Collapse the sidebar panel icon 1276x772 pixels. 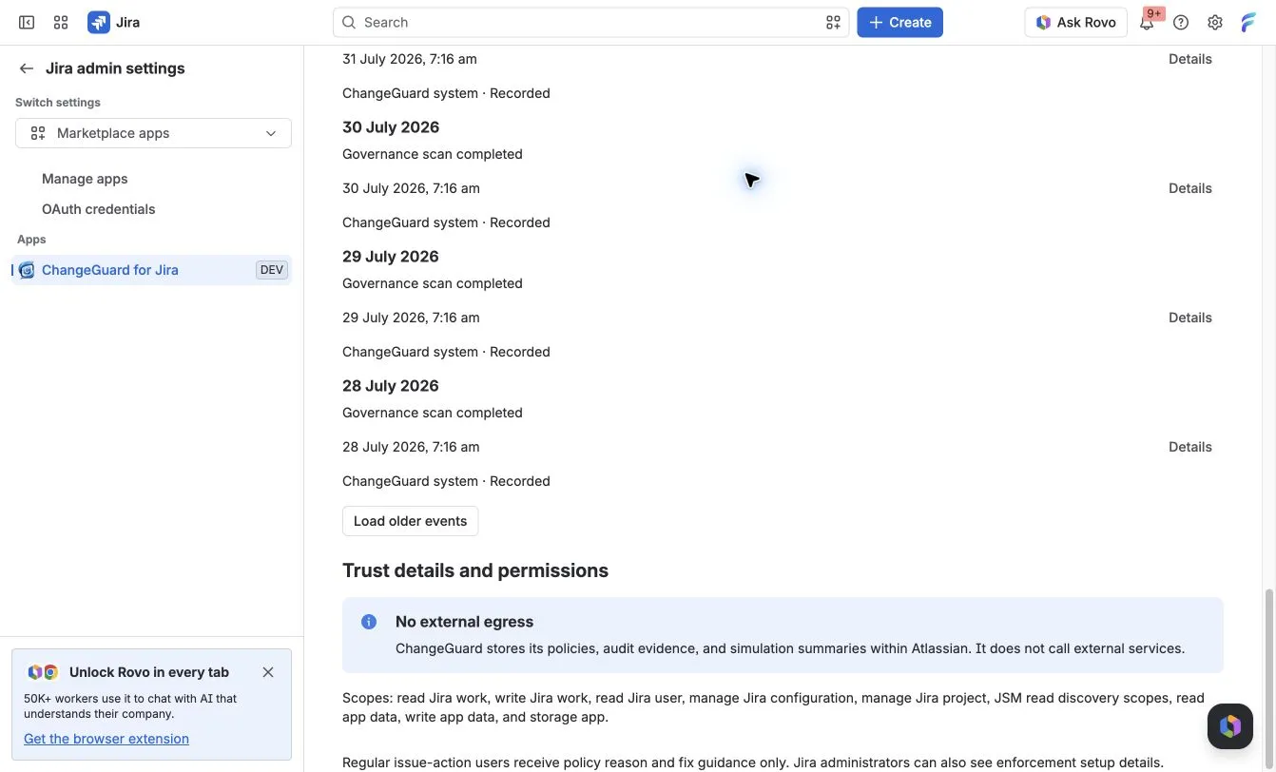click(27, 22)
